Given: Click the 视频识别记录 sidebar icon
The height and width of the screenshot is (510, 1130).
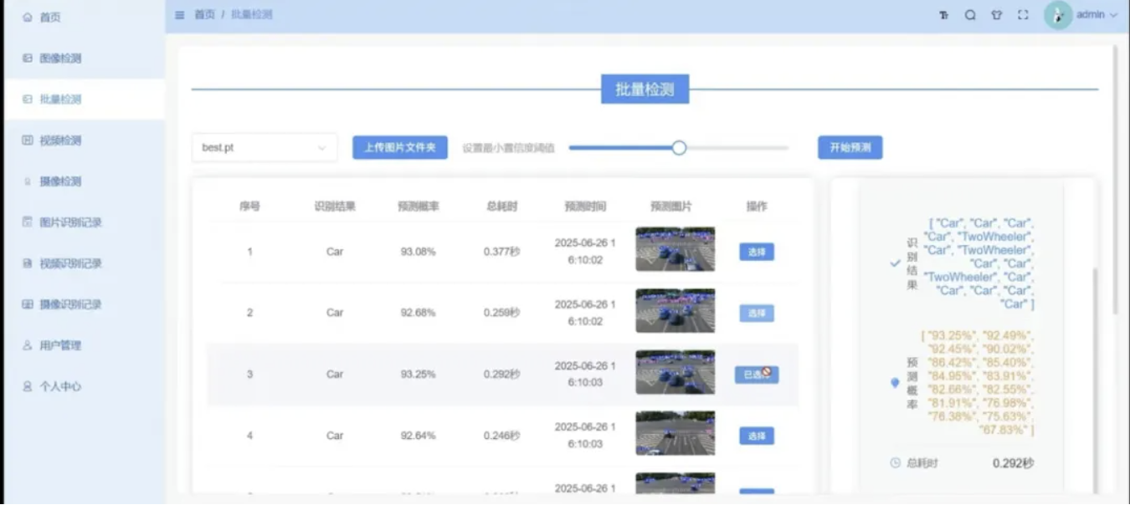Looking at the screenshot, I should coord(28,263).
